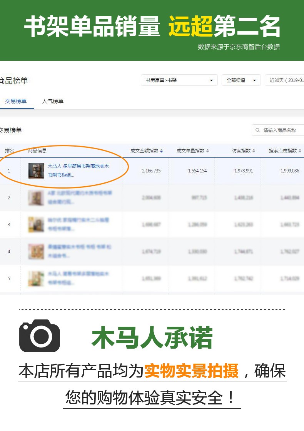This screenshot has height=431, width=304.
Task: Click the camera icon beside 木马人承诺
Action: pyautogui.click(x=40, y=336)
